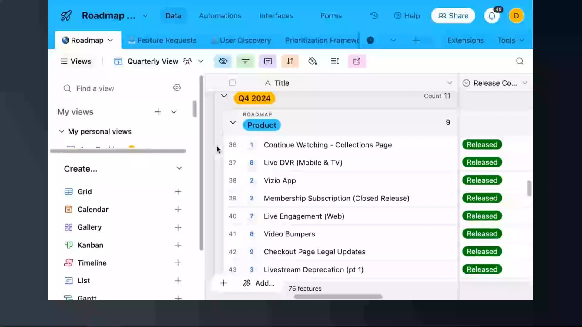Click the group records icon

tap(268, 61)
